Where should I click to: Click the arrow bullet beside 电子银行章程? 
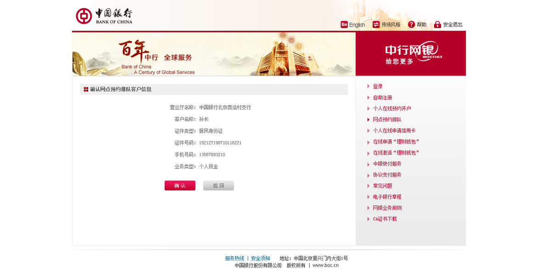point(368,197)
